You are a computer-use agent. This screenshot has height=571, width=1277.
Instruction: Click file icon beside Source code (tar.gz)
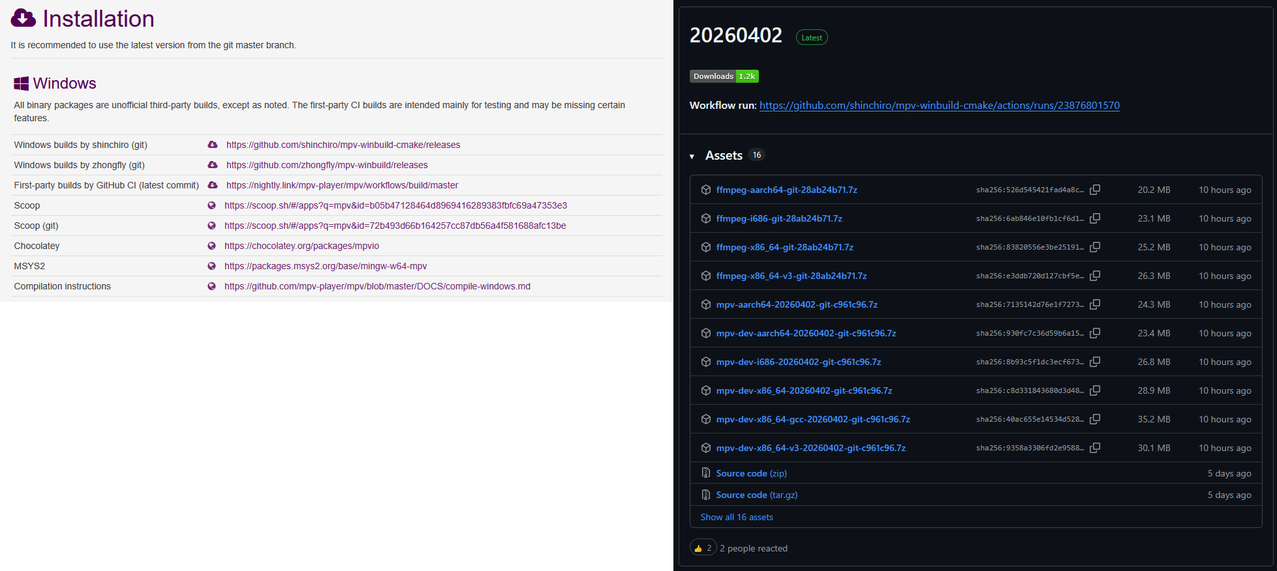pos(706,495)
